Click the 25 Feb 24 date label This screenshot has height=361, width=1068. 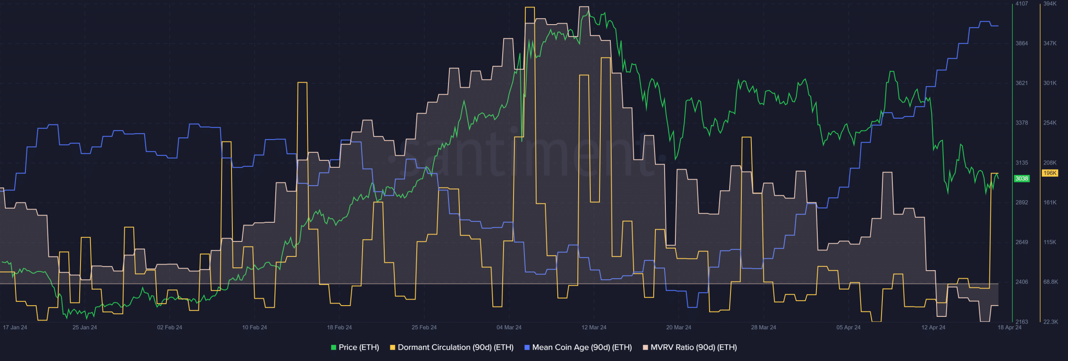[x=424, y=327]
